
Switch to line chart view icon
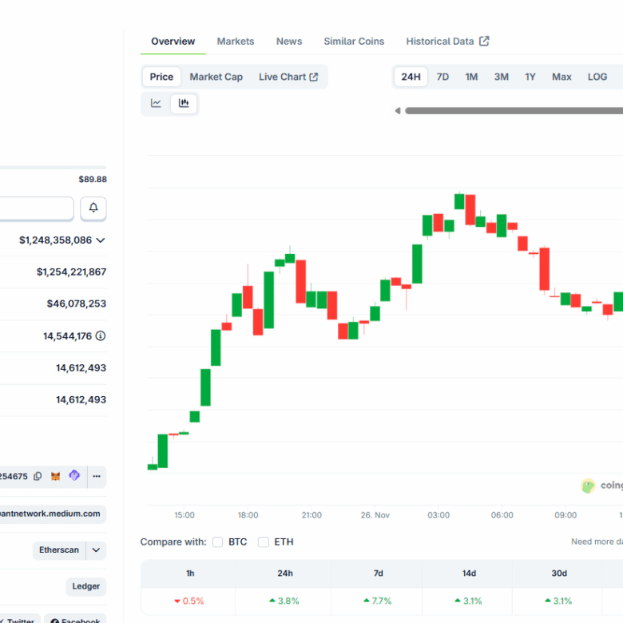[156, 103]
